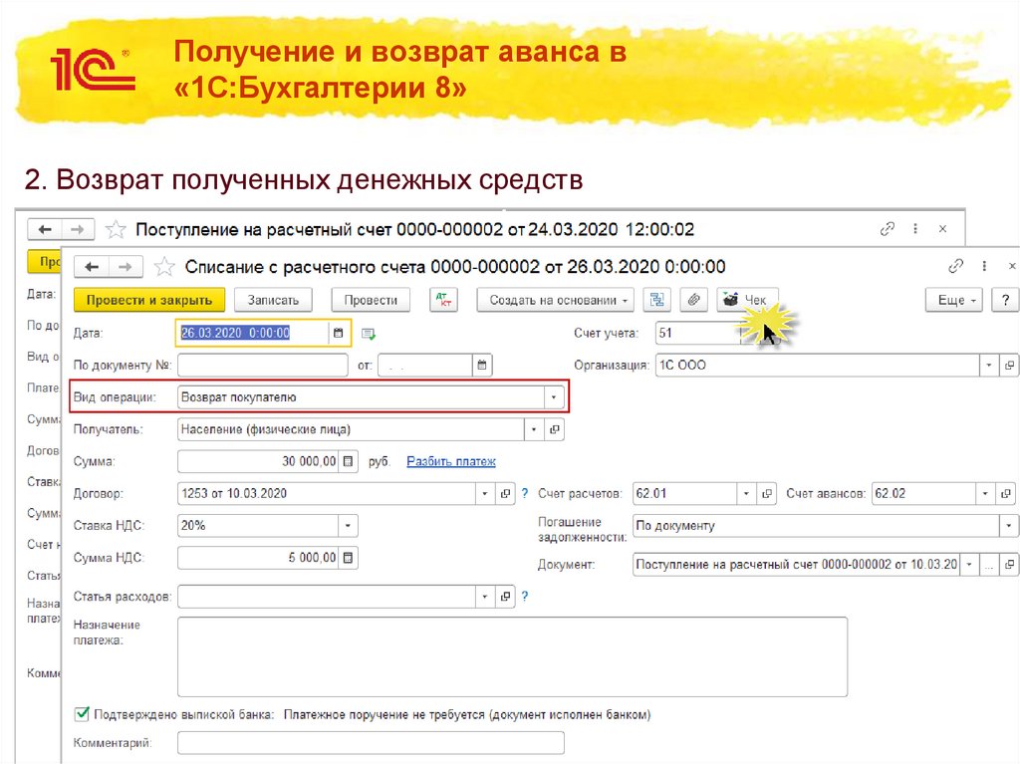The image size is (1020, 764).
Task: Click Счет учета field with 51
Action: tap(698, 333)
